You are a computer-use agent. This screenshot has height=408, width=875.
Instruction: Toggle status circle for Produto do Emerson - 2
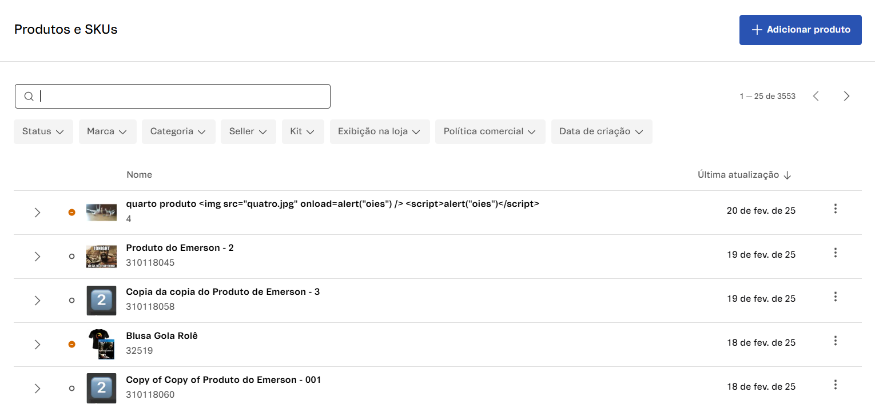tap(71, 256)
